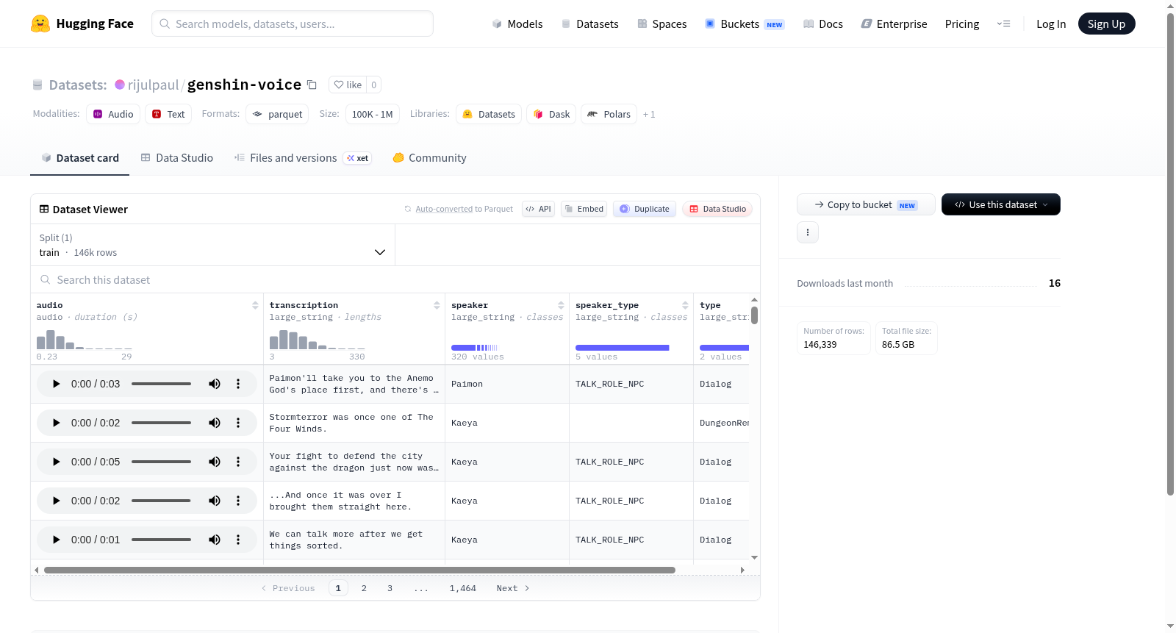Open the Models page
The height and width of the screenshot is (633, 1176).
[517, 24]
